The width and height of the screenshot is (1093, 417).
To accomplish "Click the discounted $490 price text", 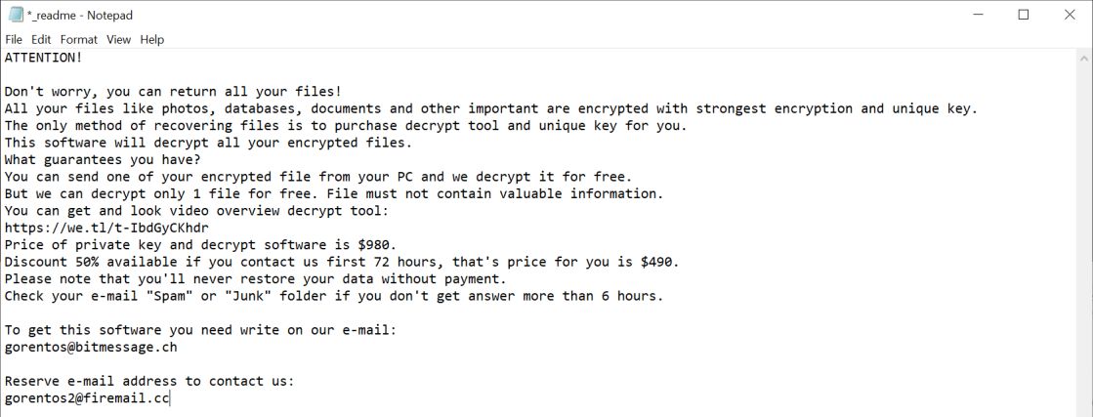I will click(657, 262).
